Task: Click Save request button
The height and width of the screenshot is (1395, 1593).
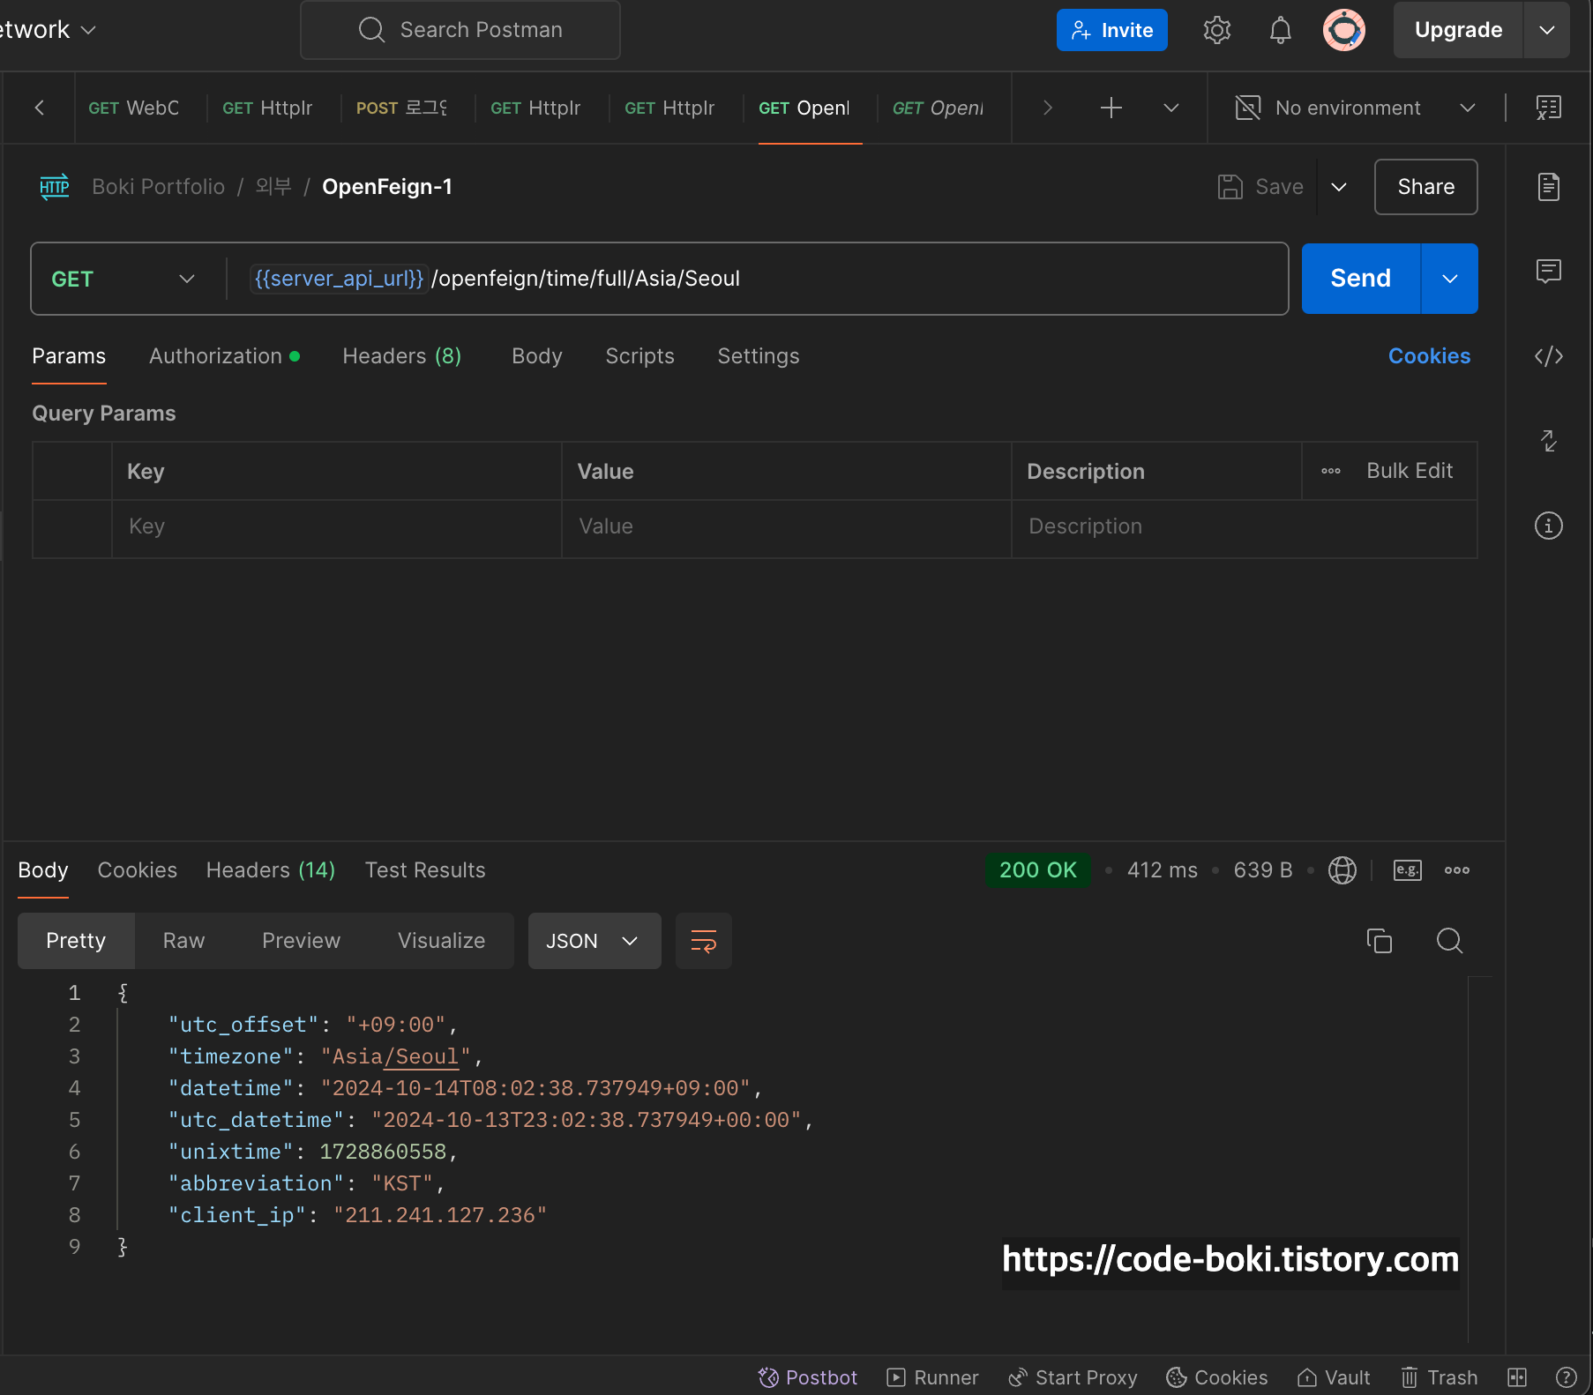Action: pyautogui.click(x=1260, y=187)
